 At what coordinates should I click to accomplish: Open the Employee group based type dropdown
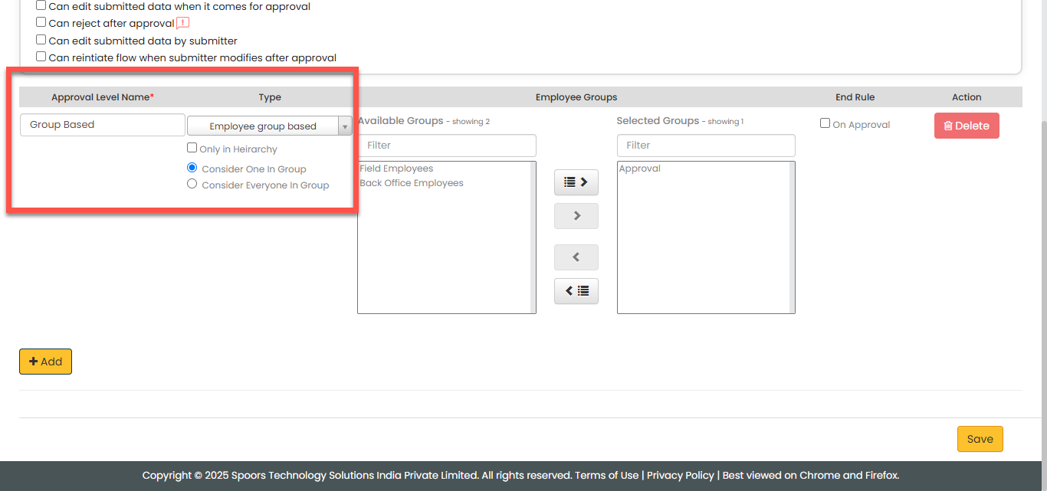(x=269, y=126)
